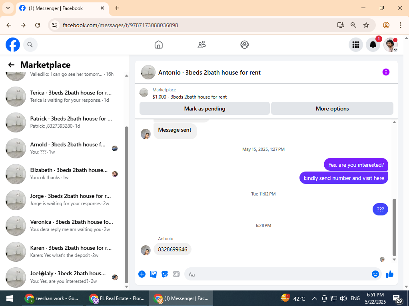Go to the Home feed icon
Viewport: 409px width, 306px height.
pyautogui.click(x=159, y=45)
